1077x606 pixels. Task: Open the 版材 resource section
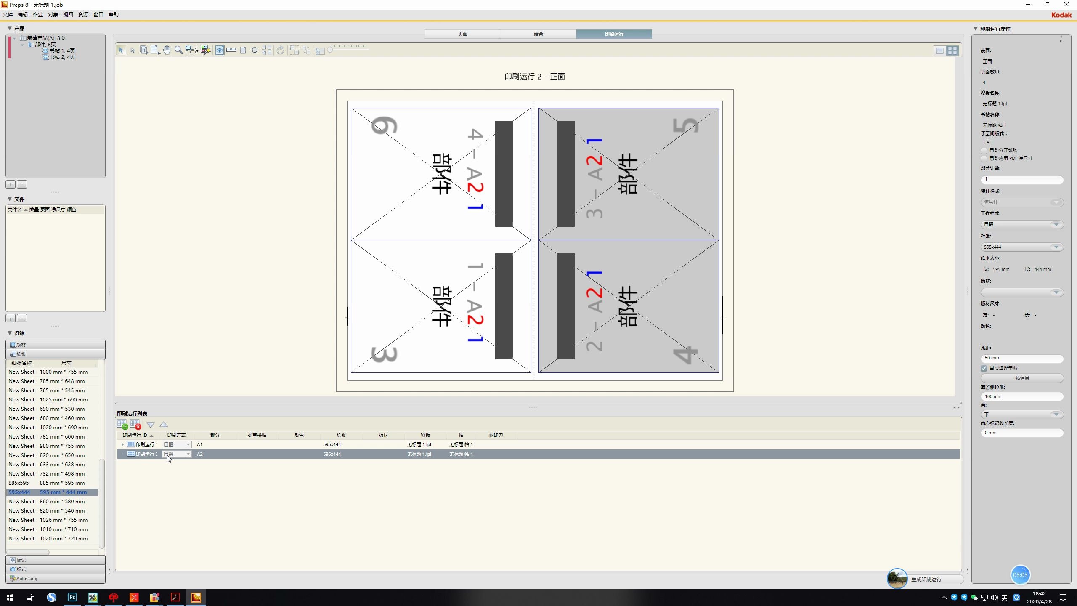(56, 345)
